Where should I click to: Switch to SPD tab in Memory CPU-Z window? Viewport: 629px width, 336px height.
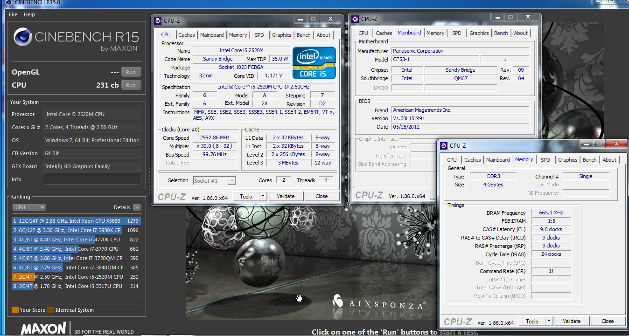545,160
